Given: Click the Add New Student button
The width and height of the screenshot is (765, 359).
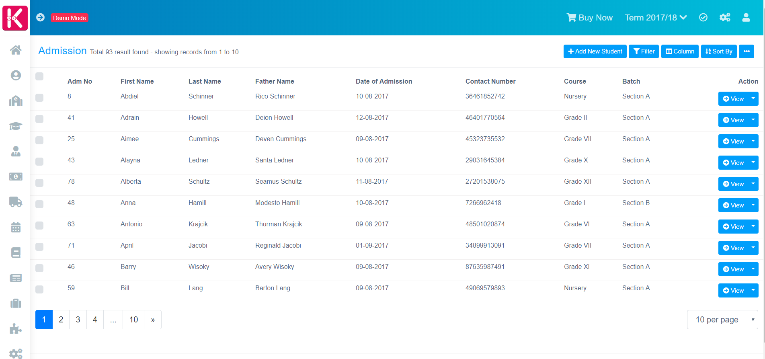Looking at the screenshot, I should (x=595, y=51).
